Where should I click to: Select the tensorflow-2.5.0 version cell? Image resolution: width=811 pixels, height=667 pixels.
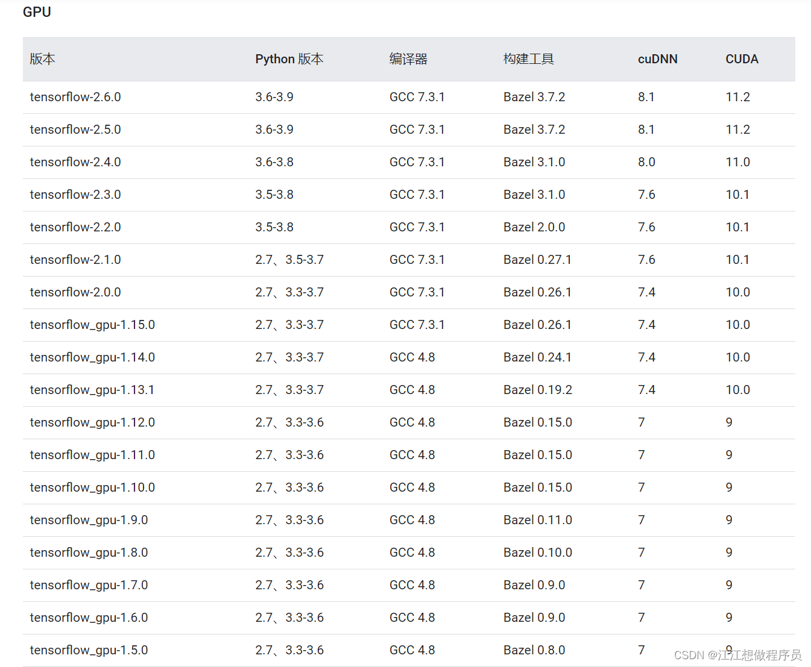pos(75,130)
